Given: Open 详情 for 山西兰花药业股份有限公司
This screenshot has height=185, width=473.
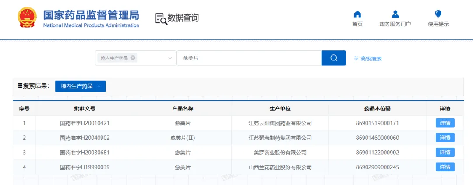Looking at the screenshot, I should click(445, 167).
